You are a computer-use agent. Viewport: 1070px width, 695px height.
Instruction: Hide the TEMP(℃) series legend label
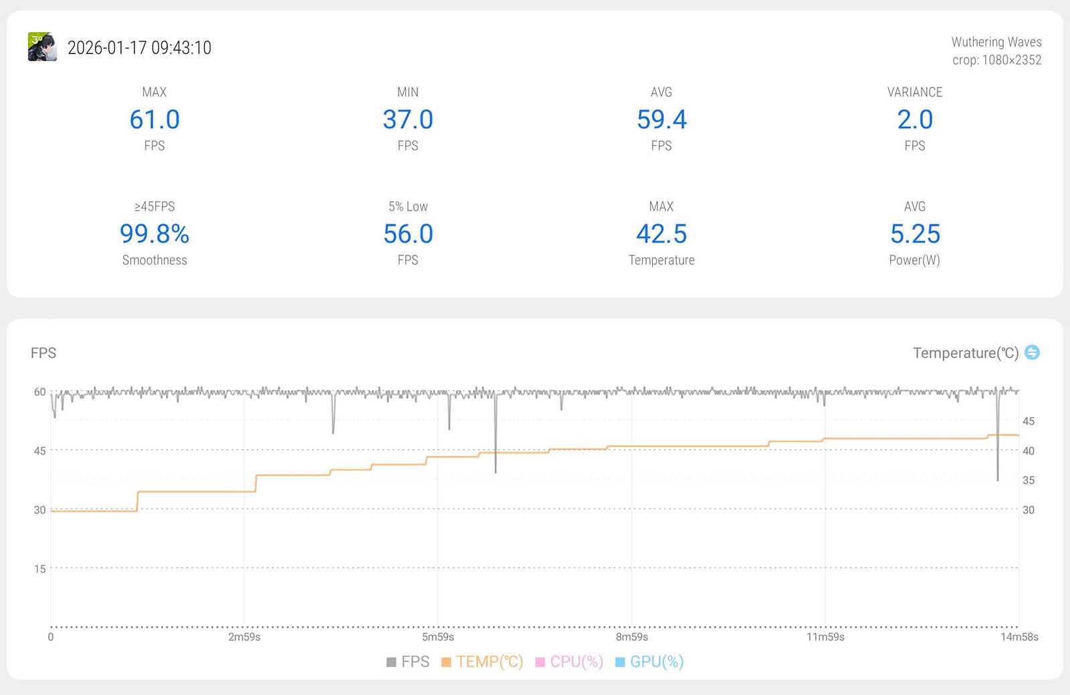[490, 662]
